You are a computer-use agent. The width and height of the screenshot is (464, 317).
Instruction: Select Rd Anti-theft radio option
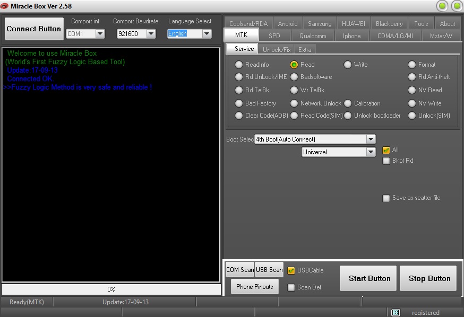pyautogui.click(x=412, y=77)
